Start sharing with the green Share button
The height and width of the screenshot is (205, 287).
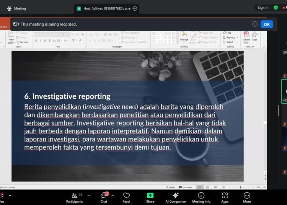tap(150, 197)
